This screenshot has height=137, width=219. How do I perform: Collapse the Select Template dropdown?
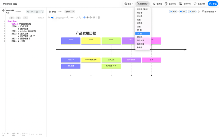click(142, 4)
